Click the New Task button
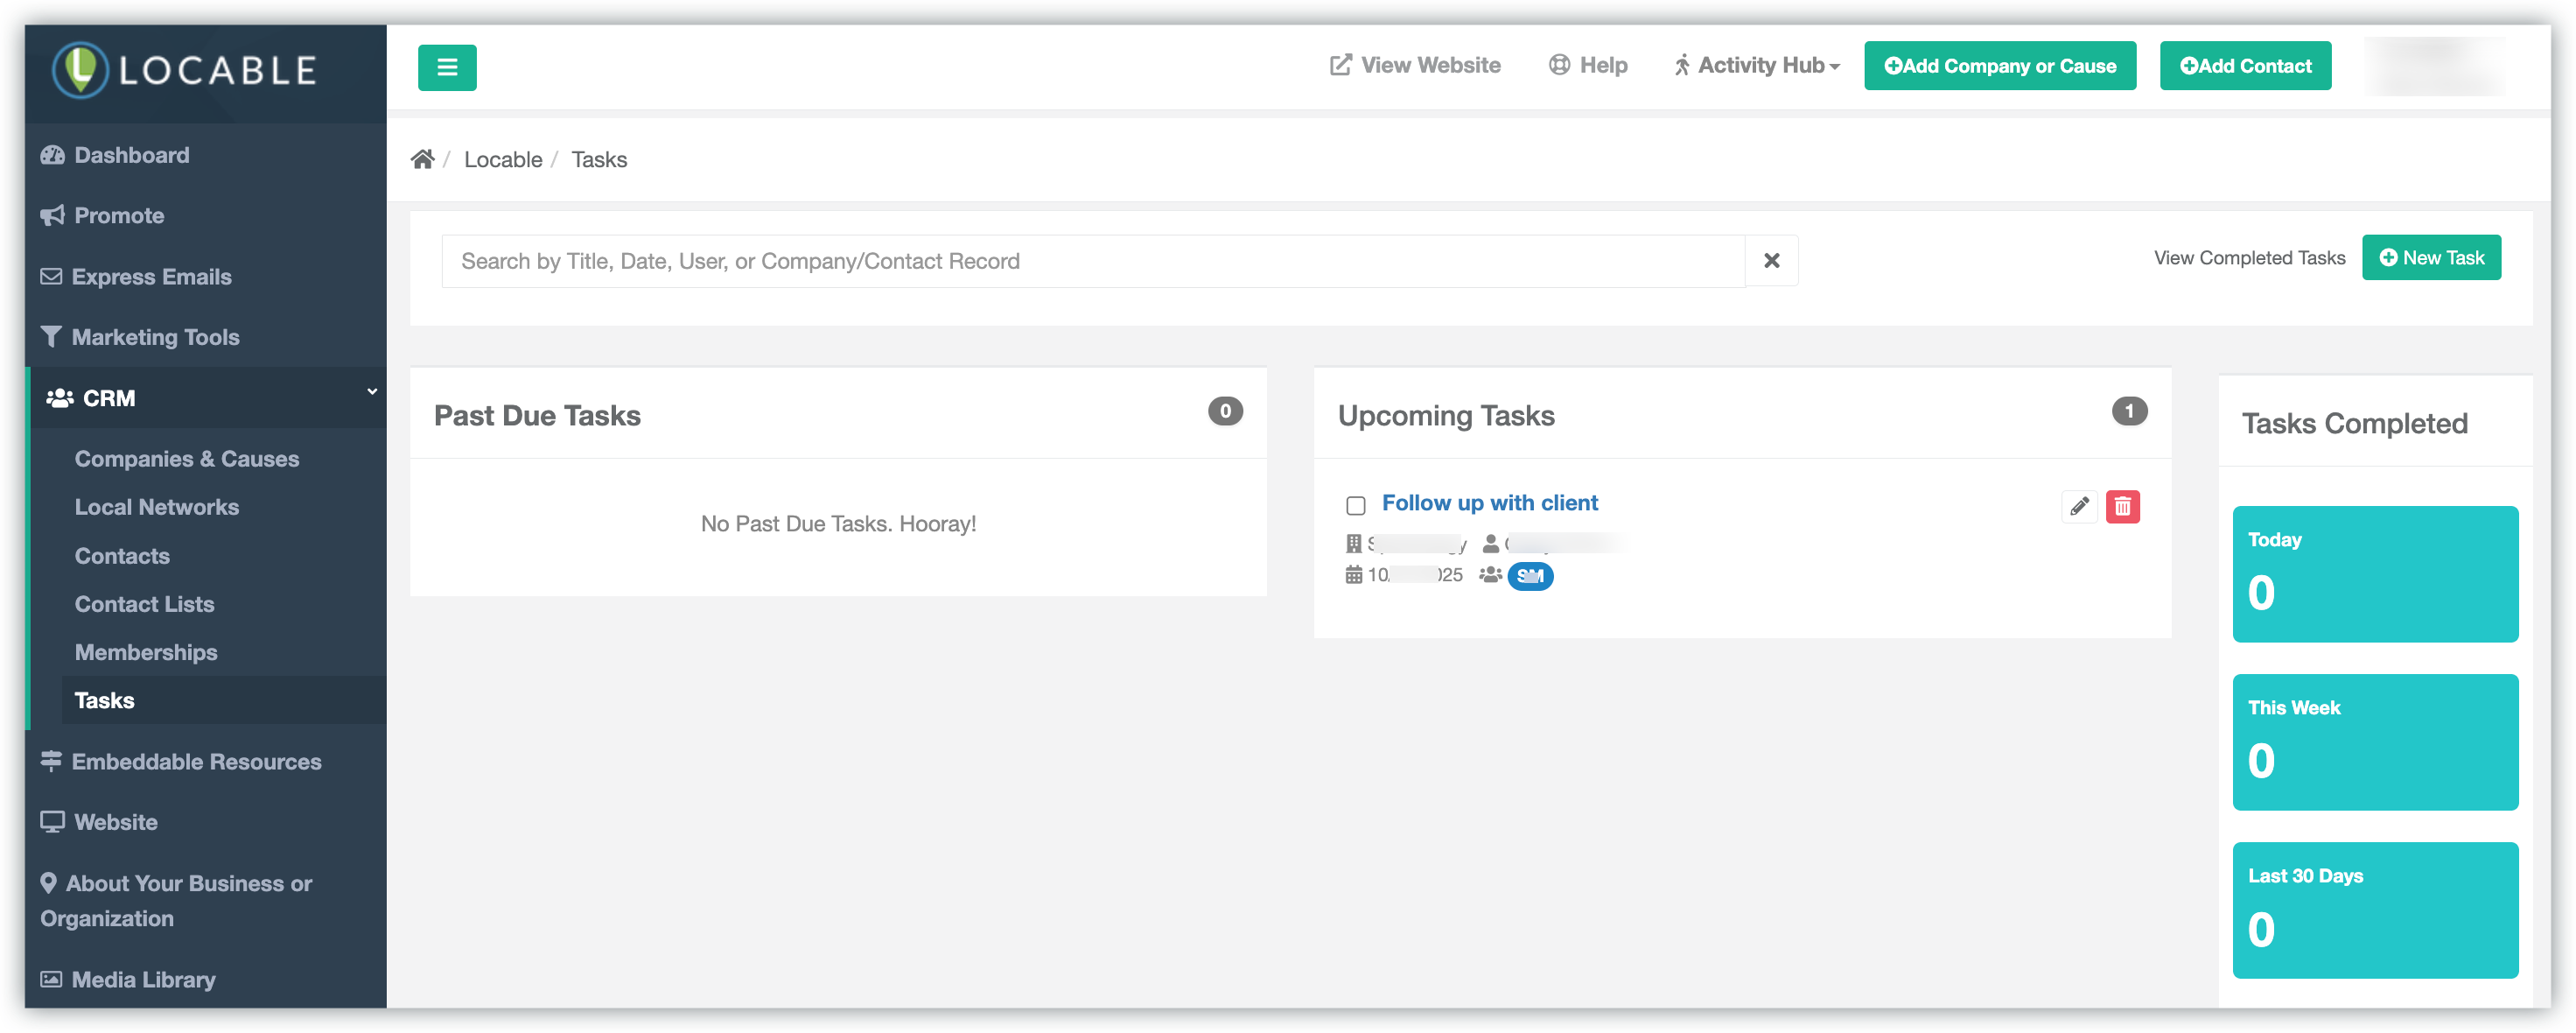This screenshot has width=2576, height=1033. (2430, 258)
